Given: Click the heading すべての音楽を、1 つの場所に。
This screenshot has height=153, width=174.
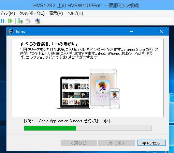Looking at the screenshot, I should [49, 44].
